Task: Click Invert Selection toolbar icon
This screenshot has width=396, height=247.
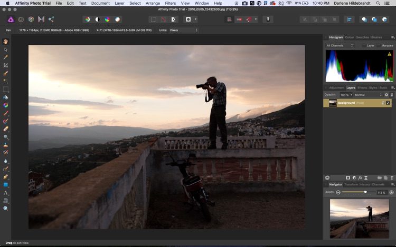Action: coord(174,19)
